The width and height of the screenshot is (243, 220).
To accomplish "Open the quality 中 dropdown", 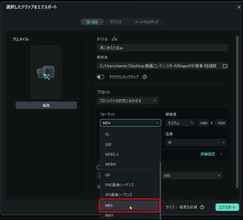I will pyautogui.click(x=196, y=143).
